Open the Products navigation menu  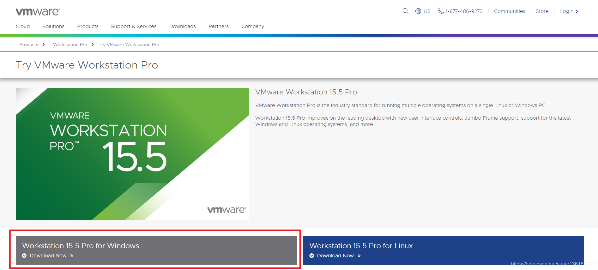point(88,26)
